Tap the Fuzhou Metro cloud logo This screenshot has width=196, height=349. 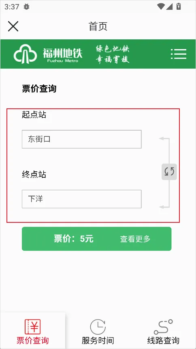(25, 54)
